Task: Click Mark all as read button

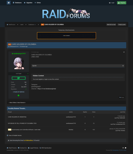Action: tap(111, 25)
